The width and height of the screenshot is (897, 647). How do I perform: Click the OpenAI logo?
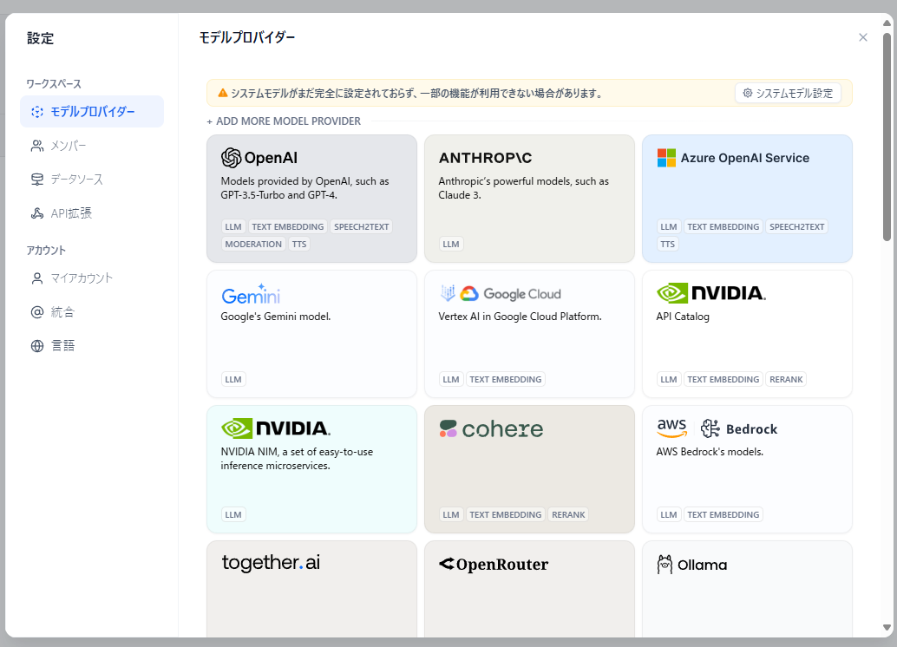pyautogui.click(x=259, y=158)
